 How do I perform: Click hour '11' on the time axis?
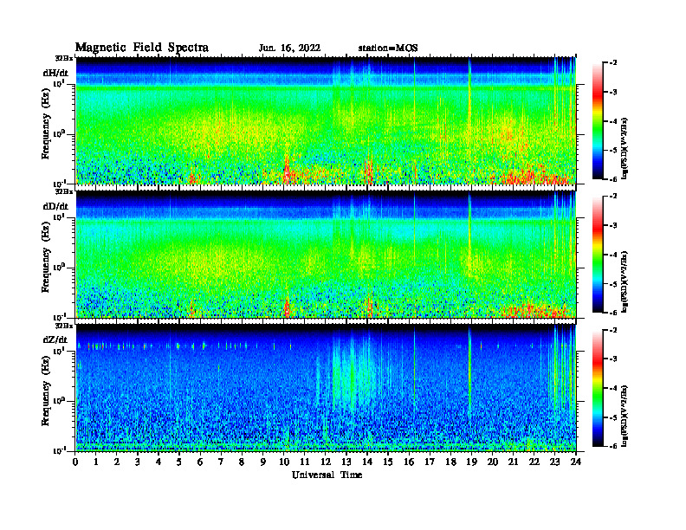(x=305, y=462)
